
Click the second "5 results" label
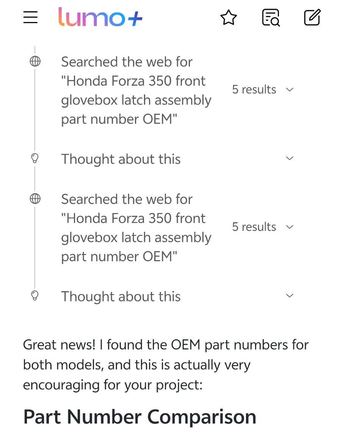254,227
